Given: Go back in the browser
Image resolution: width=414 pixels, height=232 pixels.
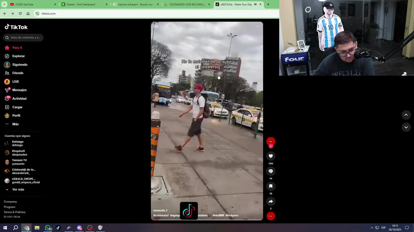Looking at the screenshot, I should pos(5,14).
